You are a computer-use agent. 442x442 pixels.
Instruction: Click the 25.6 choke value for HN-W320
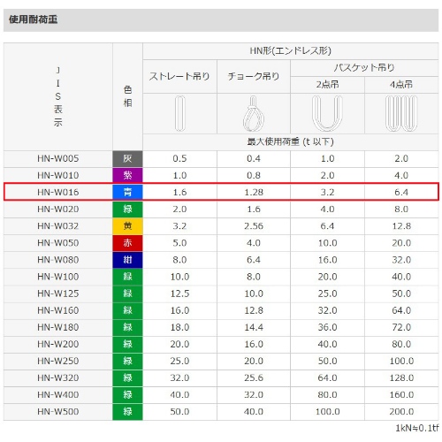[254, 377]
